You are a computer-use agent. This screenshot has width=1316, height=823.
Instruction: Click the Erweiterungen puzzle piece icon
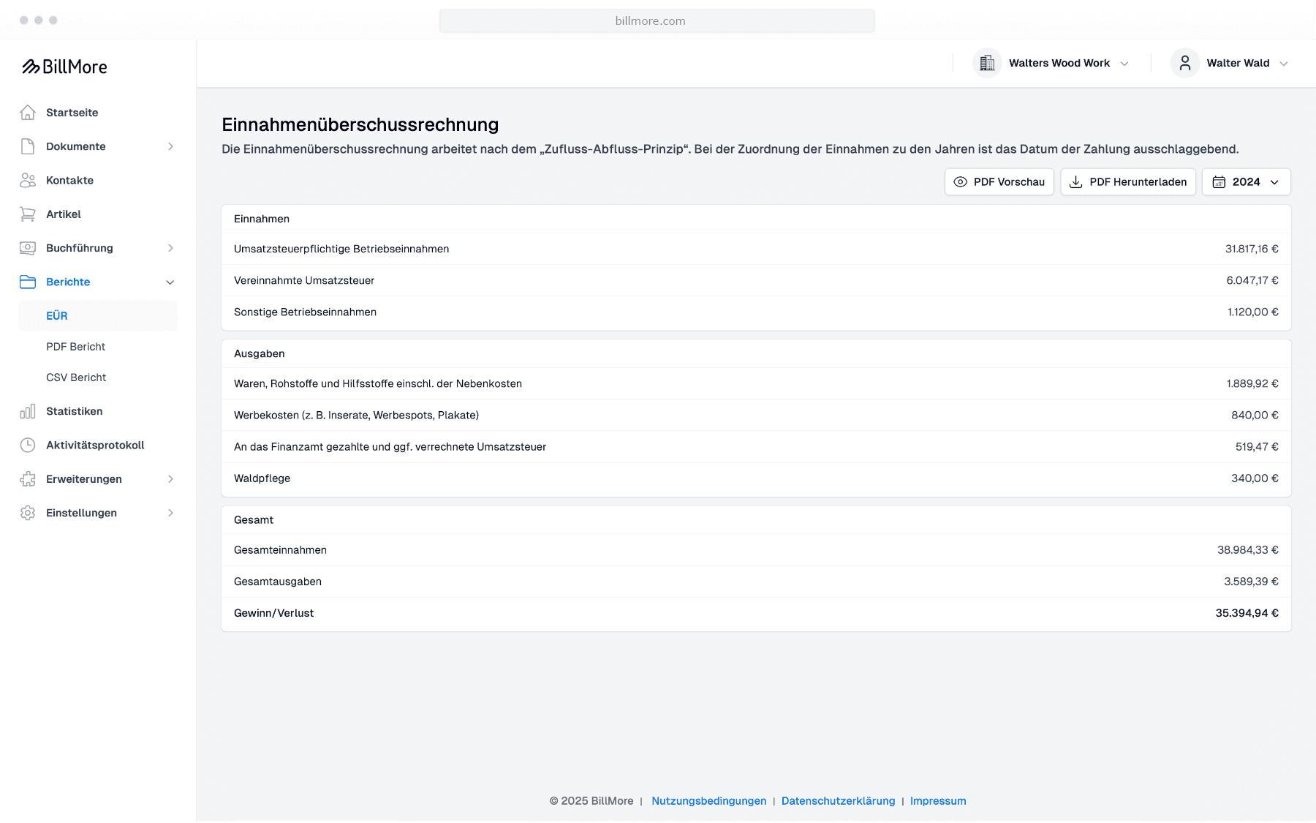click(28, 479)
